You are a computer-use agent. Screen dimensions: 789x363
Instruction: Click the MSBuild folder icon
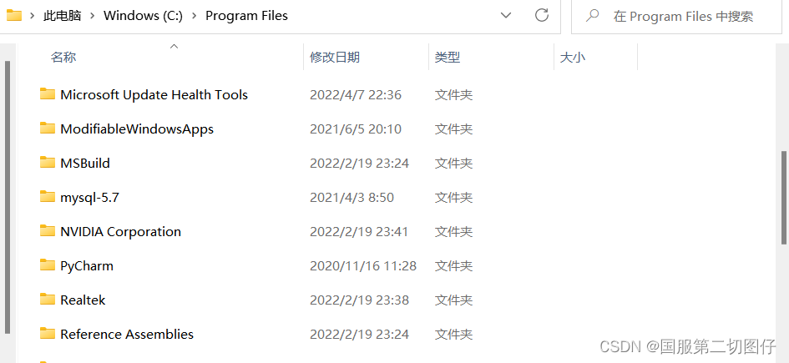click(x=47, y=163)
